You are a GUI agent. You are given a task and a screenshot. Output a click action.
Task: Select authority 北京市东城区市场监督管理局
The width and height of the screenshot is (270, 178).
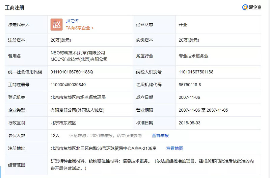78,97
